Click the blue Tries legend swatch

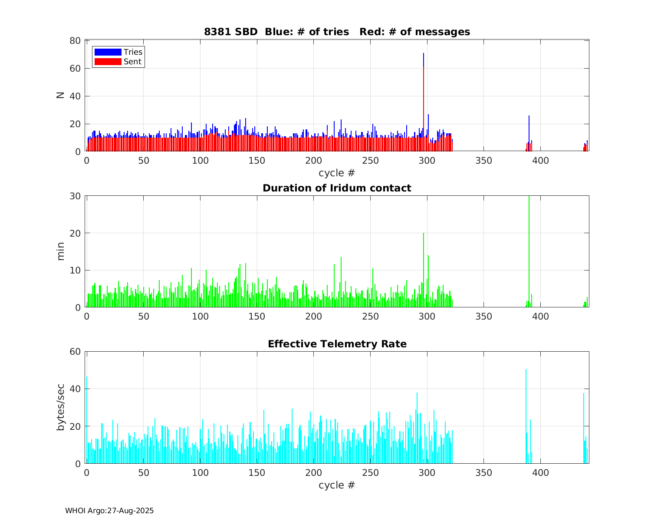pyautogui.click(x=108, y=52)
